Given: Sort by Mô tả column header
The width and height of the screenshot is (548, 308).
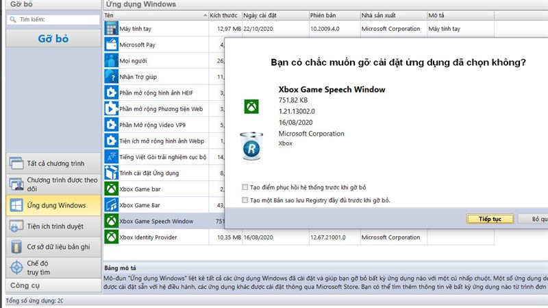Looking at the screenshot, I should pos(460,15).
